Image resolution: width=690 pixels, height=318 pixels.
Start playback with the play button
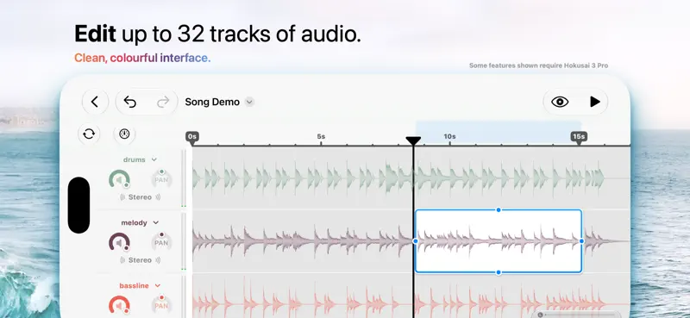pyautogui.click(x=595, y=102)
